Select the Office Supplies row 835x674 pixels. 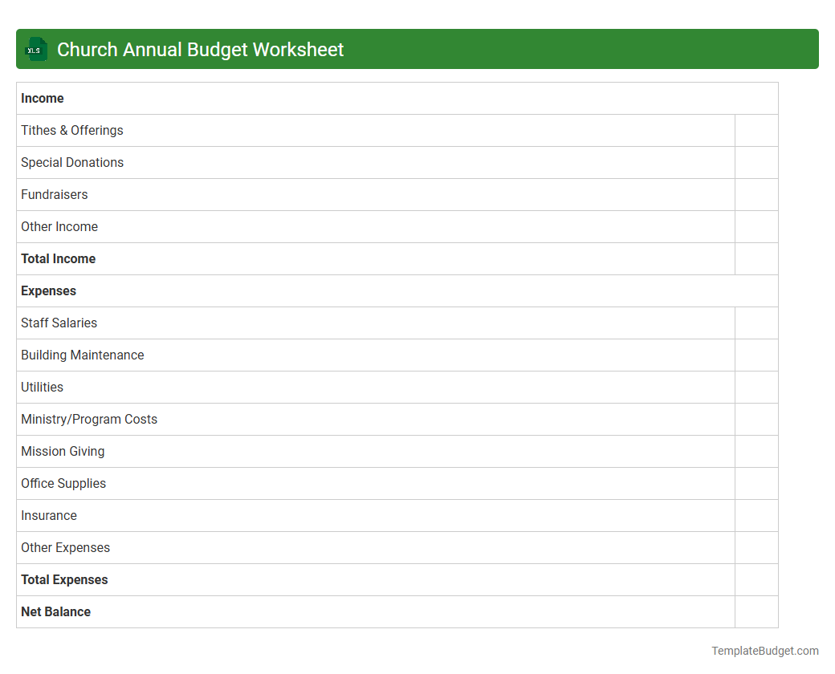point(63,483)
